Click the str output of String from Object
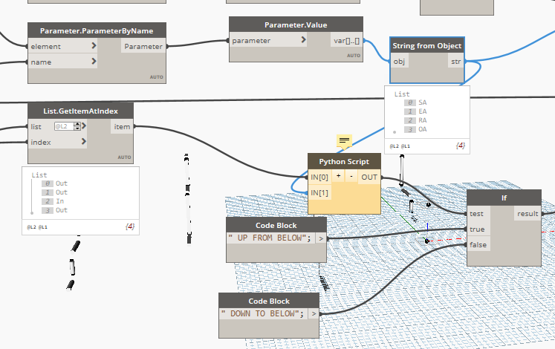 (x=456, y=62)
